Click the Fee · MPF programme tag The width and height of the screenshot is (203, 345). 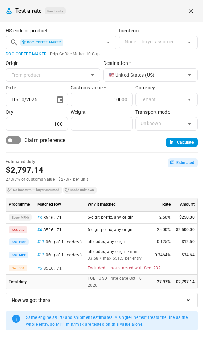click(19, 255)
